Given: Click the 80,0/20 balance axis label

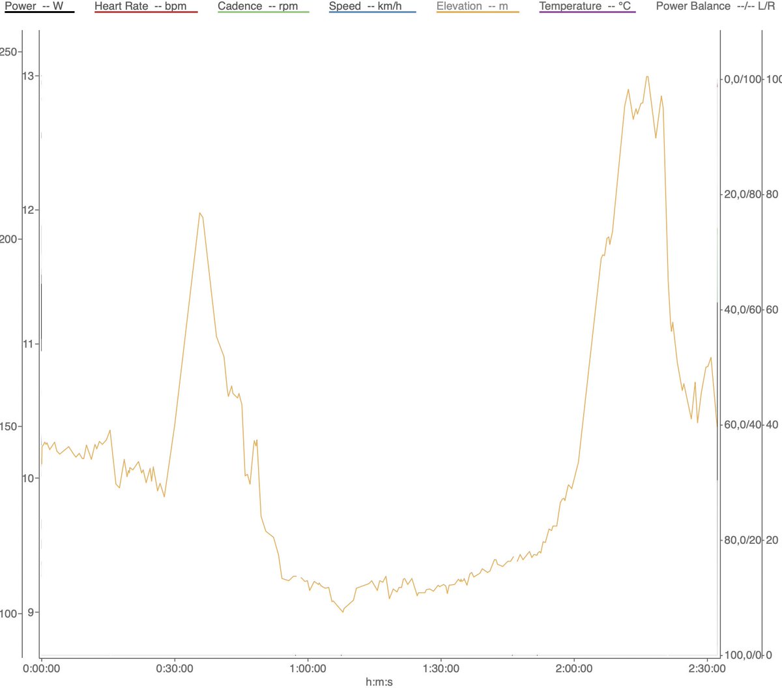Looking at the screenshot, I should [x=743, y=540].
